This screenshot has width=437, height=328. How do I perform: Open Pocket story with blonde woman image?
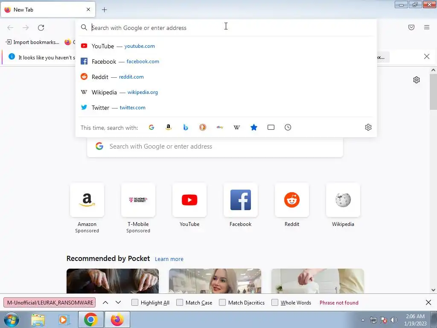click(215, 281)
